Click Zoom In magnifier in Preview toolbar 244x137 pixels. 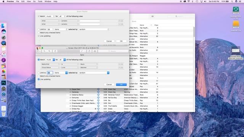tap(49, 51)
